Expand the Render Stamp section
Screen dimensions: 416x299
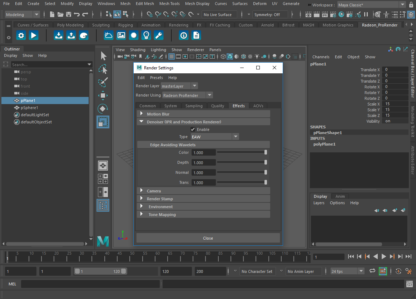[142, 198]
